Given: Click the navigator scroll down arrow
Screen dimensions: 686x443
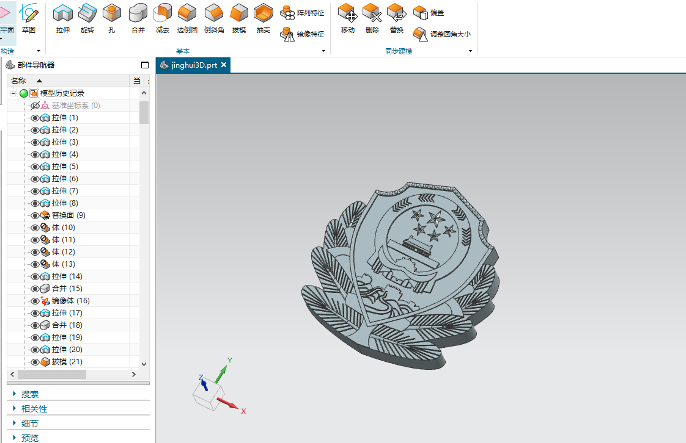Looking at the screenshot, I should coord(144,364).
